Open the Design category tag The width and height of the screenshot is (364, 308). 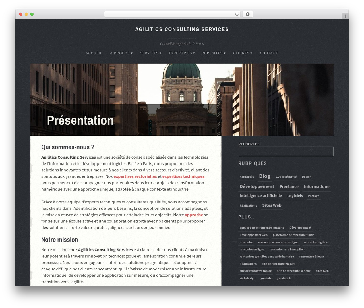coord(307,177)
